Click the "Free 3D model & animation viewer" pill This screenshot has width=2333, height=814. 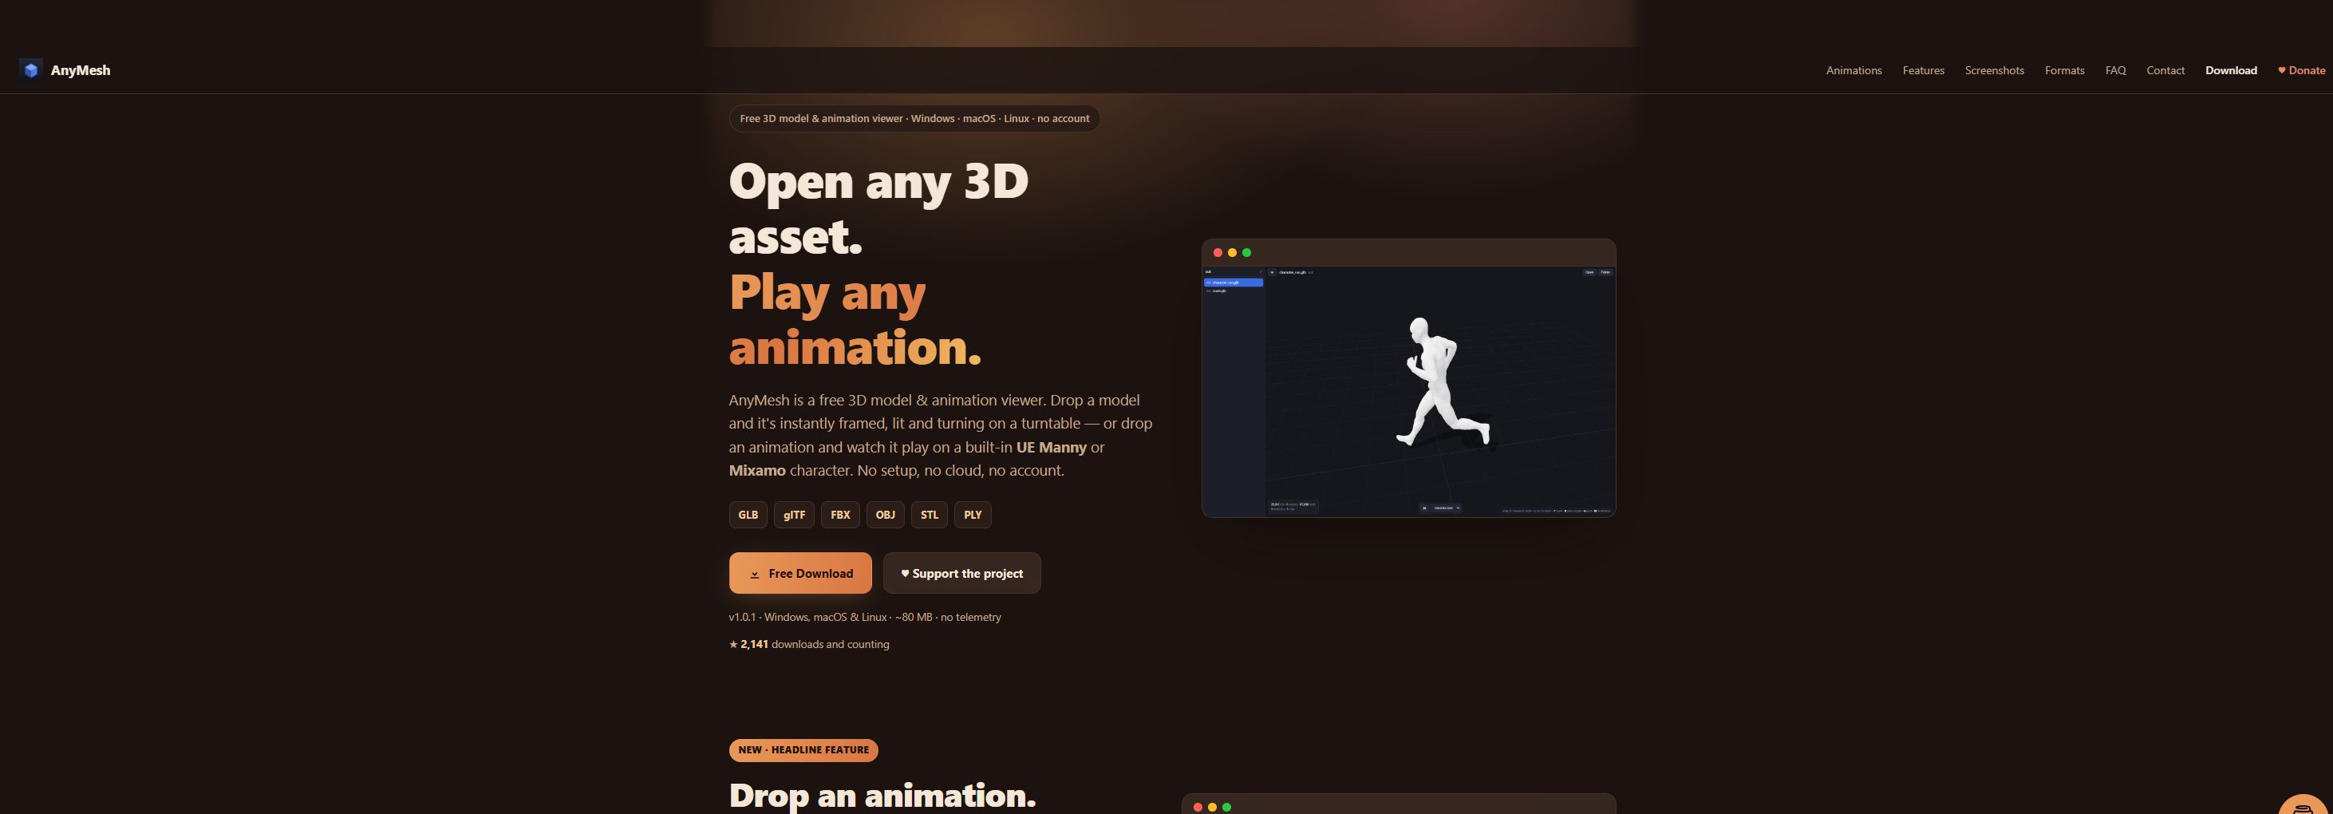click(914, 119)
